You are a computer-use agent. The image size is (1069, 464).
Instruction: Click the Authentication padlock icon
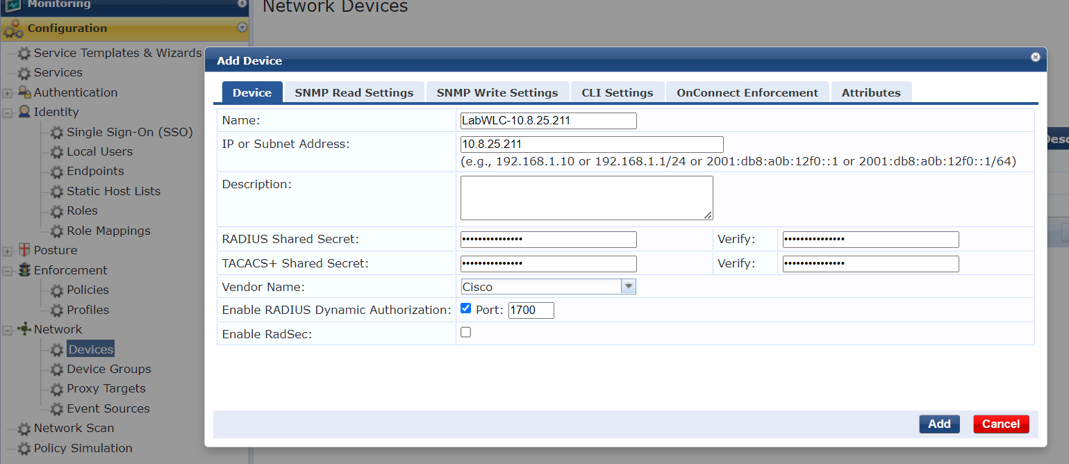pyautogui.click(x=24, y=92)
